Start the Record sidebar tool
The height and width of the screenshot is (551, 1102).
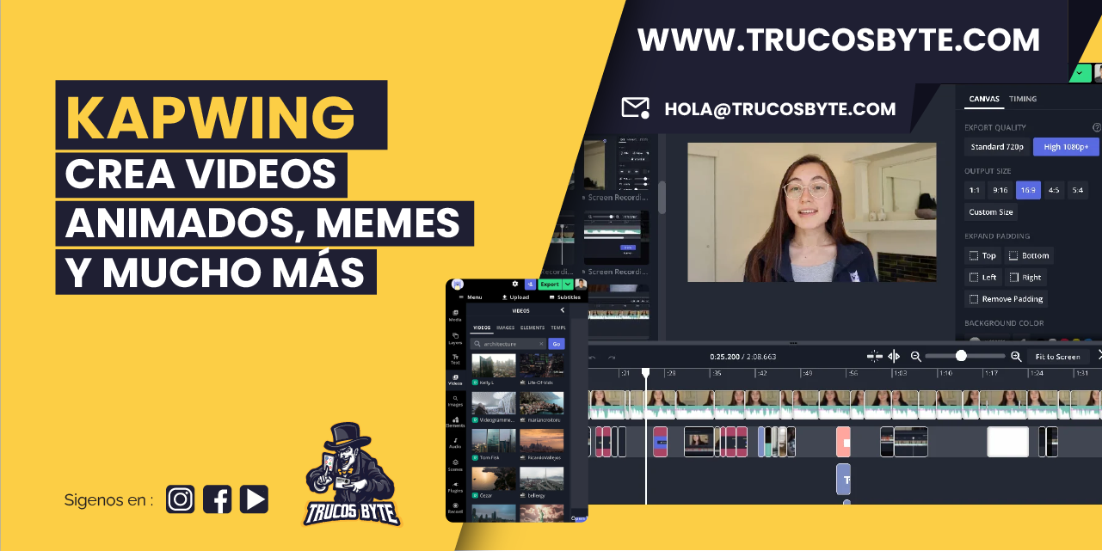click(455, 507)
